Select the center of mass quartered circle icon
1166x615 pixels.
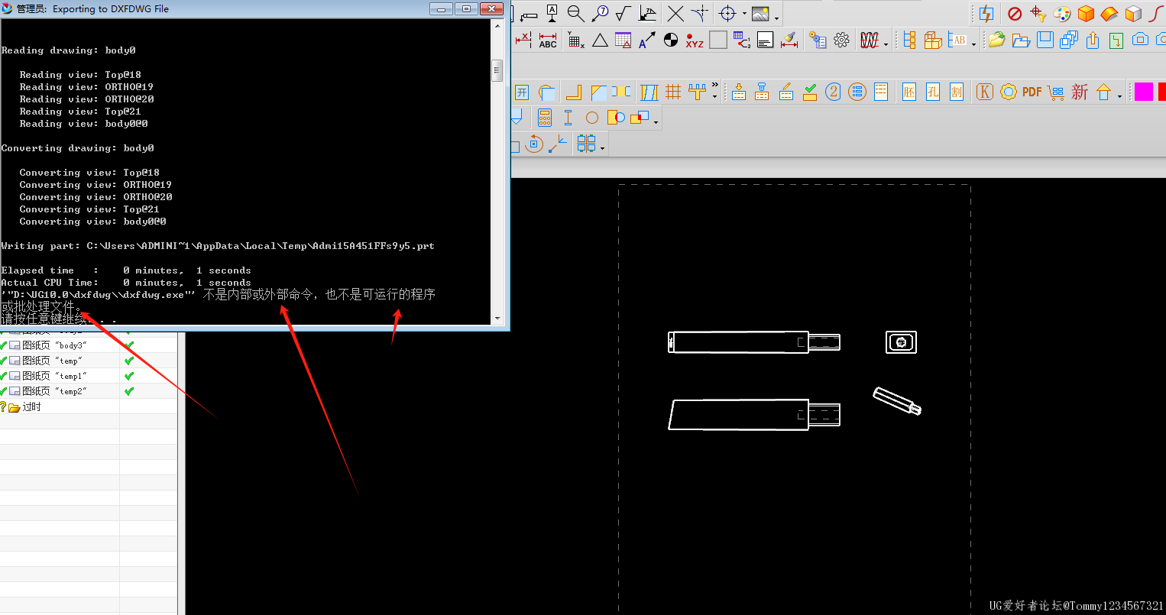671,40
